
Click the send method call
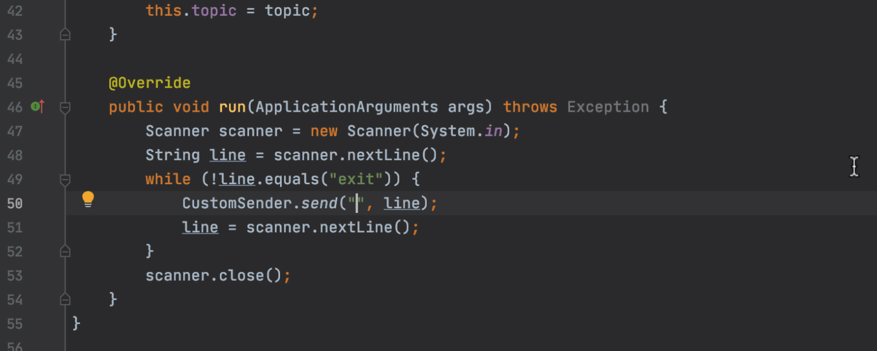[319, 204]
